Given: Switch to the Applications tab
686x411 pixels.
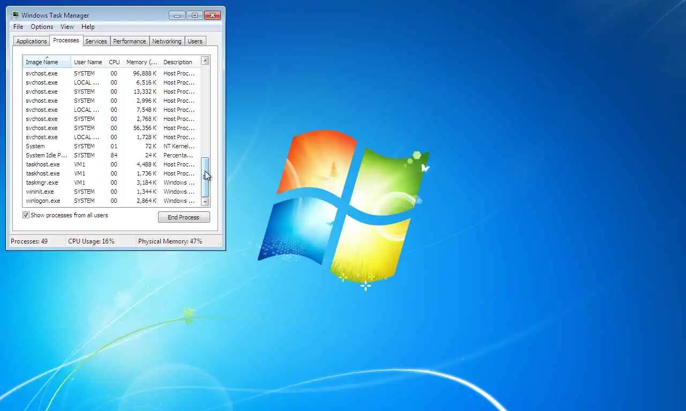Looking at the screenshot, I should (x=32, y=41).
